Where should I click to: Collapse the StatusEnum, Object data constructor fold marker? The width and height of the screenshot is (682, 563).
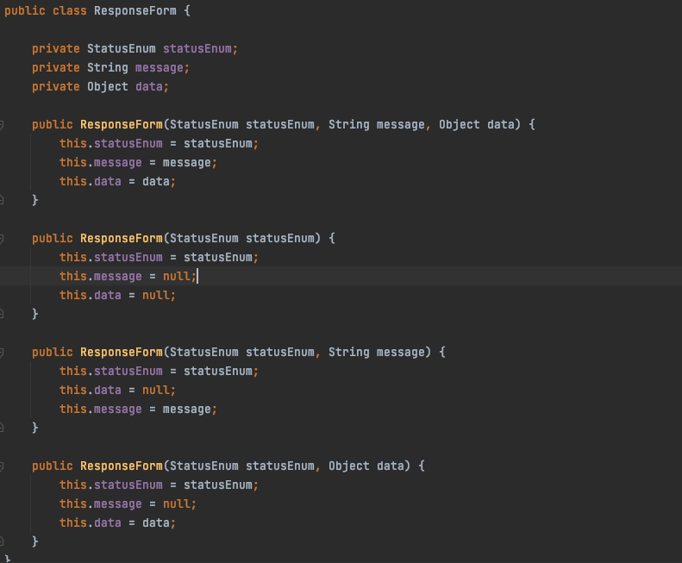click(2, 466)
